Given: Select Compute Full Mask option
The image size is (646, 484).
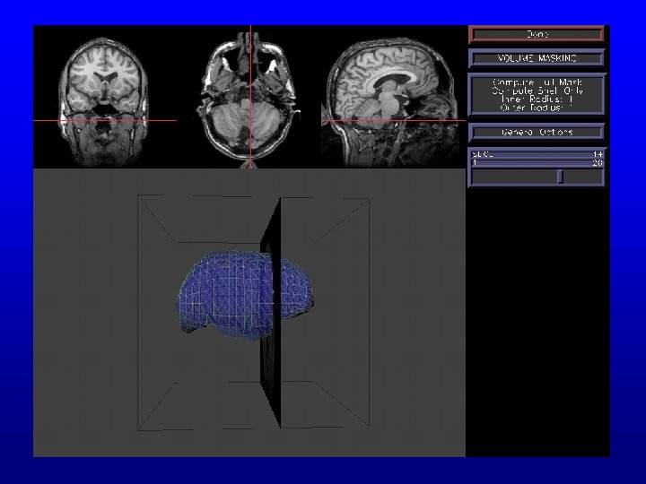Looking at the screenshot, I should tap(537, 82).
